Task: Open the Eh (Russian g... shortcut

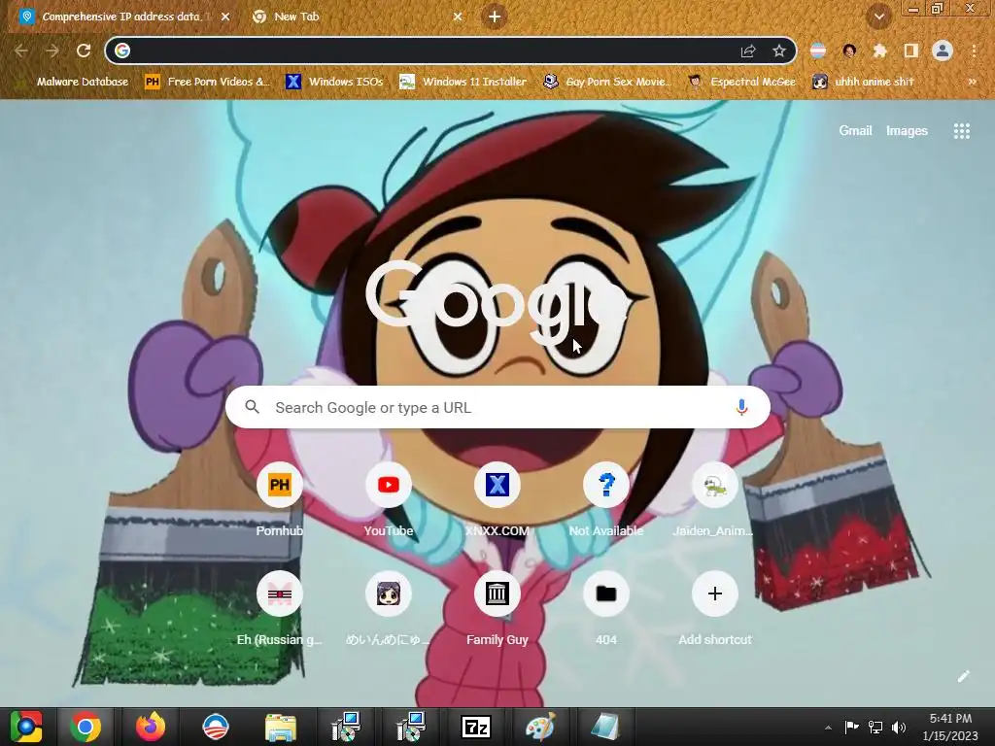Action: (279, 610)
